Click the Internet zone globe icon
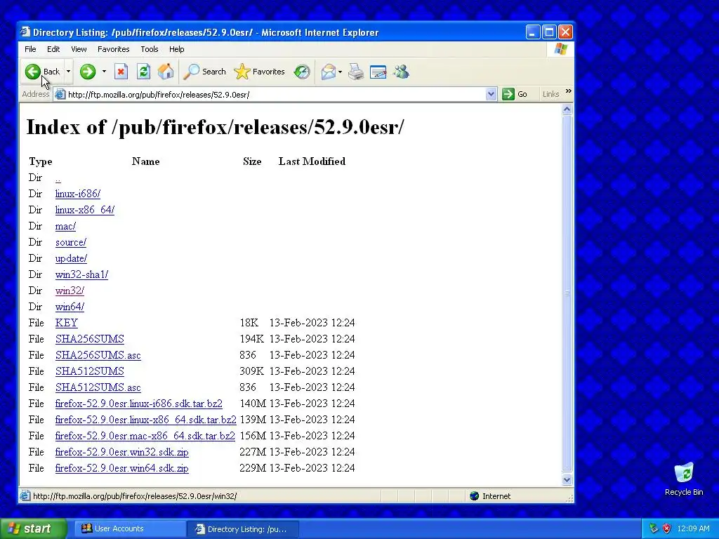Viewport: 719px width, 539px height. click(x=475, y=496)
